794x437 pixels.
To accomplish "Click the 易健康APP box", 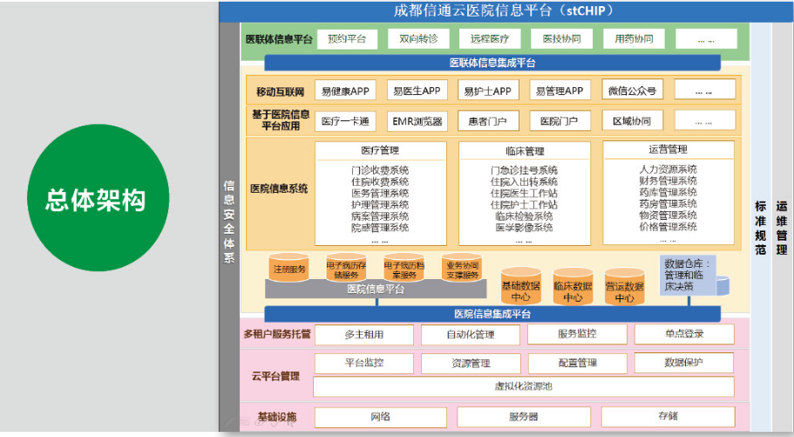I will point(345,91).
